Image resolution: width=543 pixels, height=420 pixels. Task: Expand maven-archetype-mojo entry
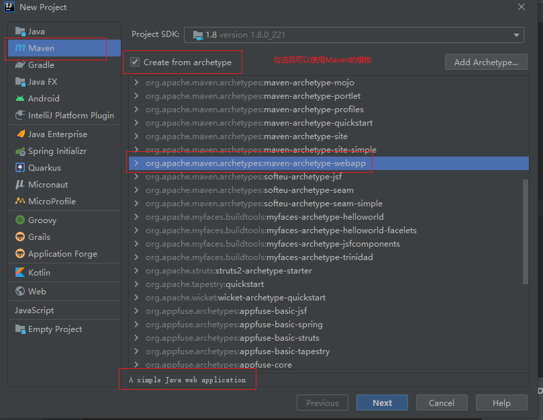(x=136, y=83)
